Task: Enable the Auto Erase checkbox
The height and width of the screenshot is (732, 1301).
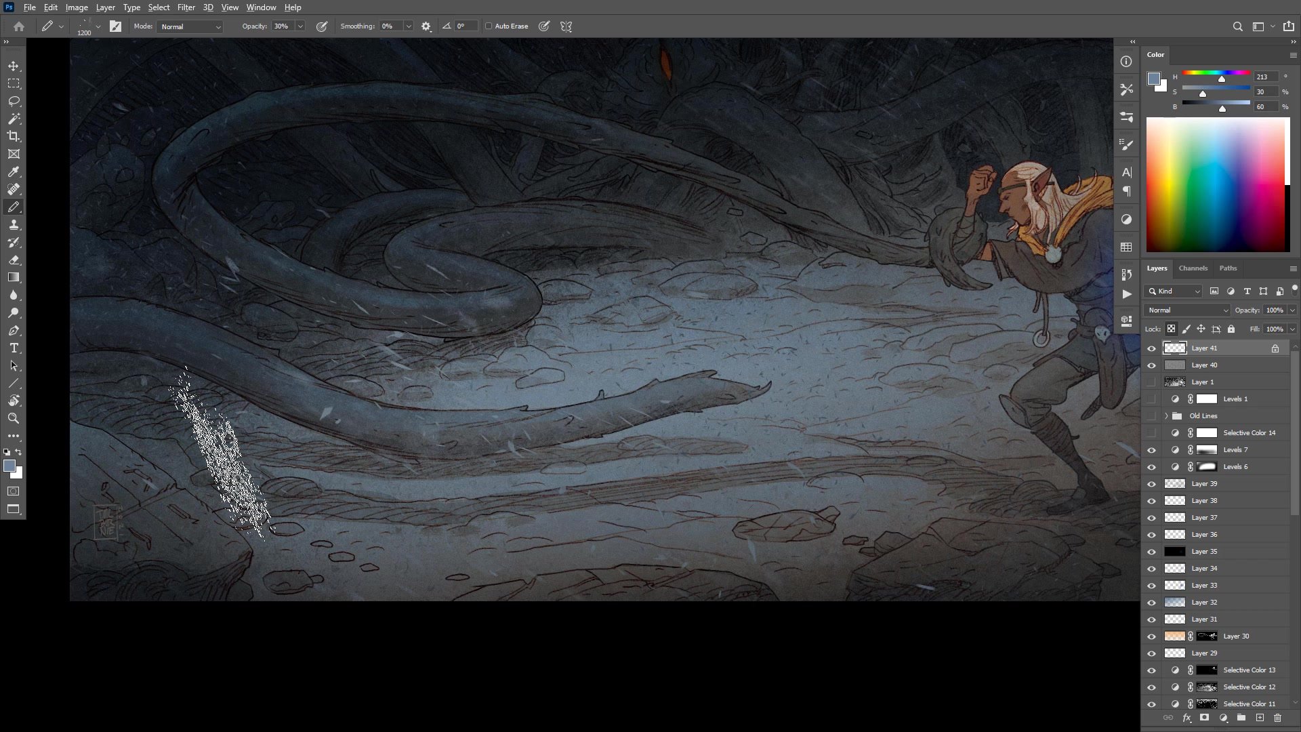Action: pos(489,26)
